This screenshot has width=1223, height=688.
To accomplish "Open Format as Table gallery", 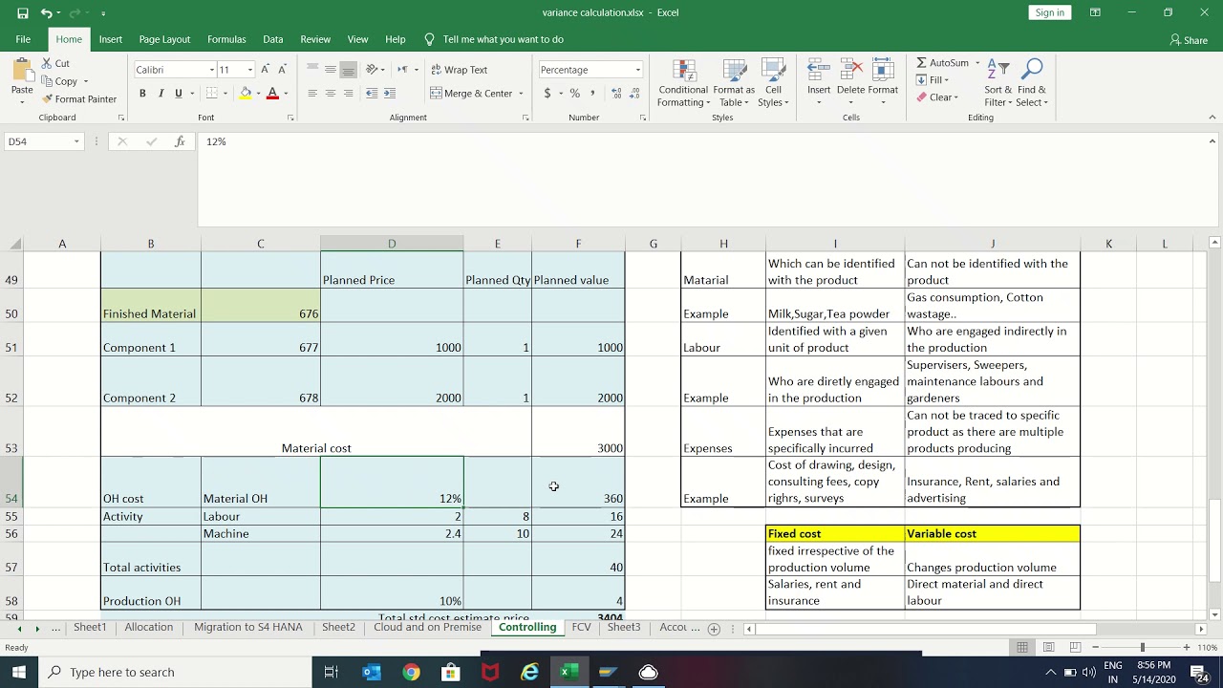I will tap(734, 84).
